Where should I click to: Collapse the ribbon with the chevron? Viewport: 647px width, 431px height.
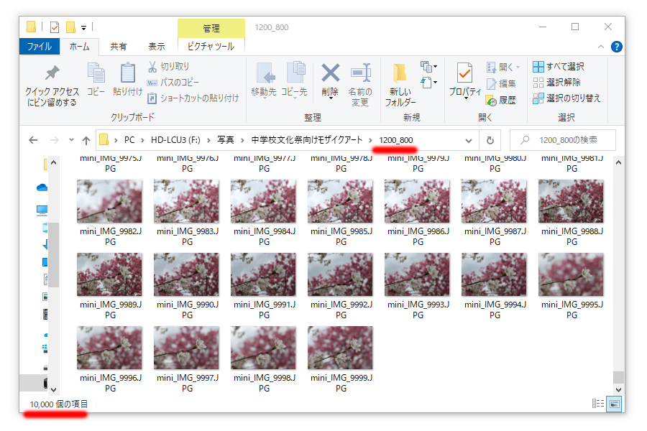coord(601,47)
